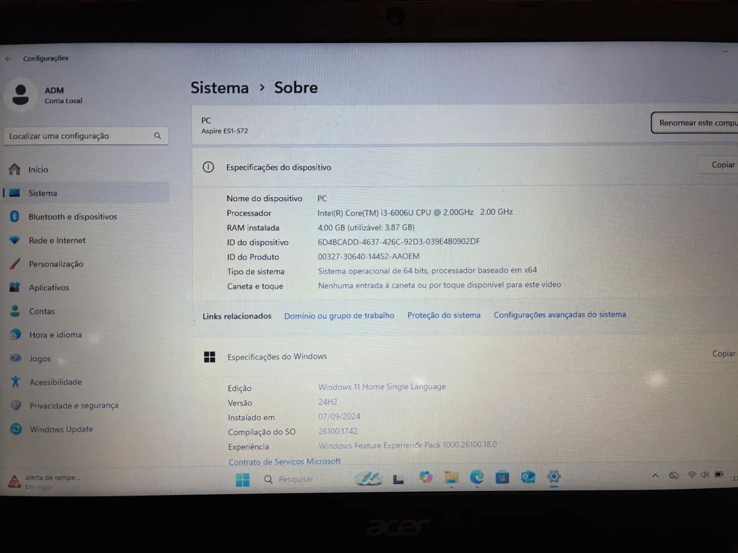Select Sistema in the sidebar

[x=86, y=193]
